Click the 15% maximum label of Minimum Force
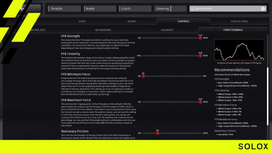 coord(205,76)
